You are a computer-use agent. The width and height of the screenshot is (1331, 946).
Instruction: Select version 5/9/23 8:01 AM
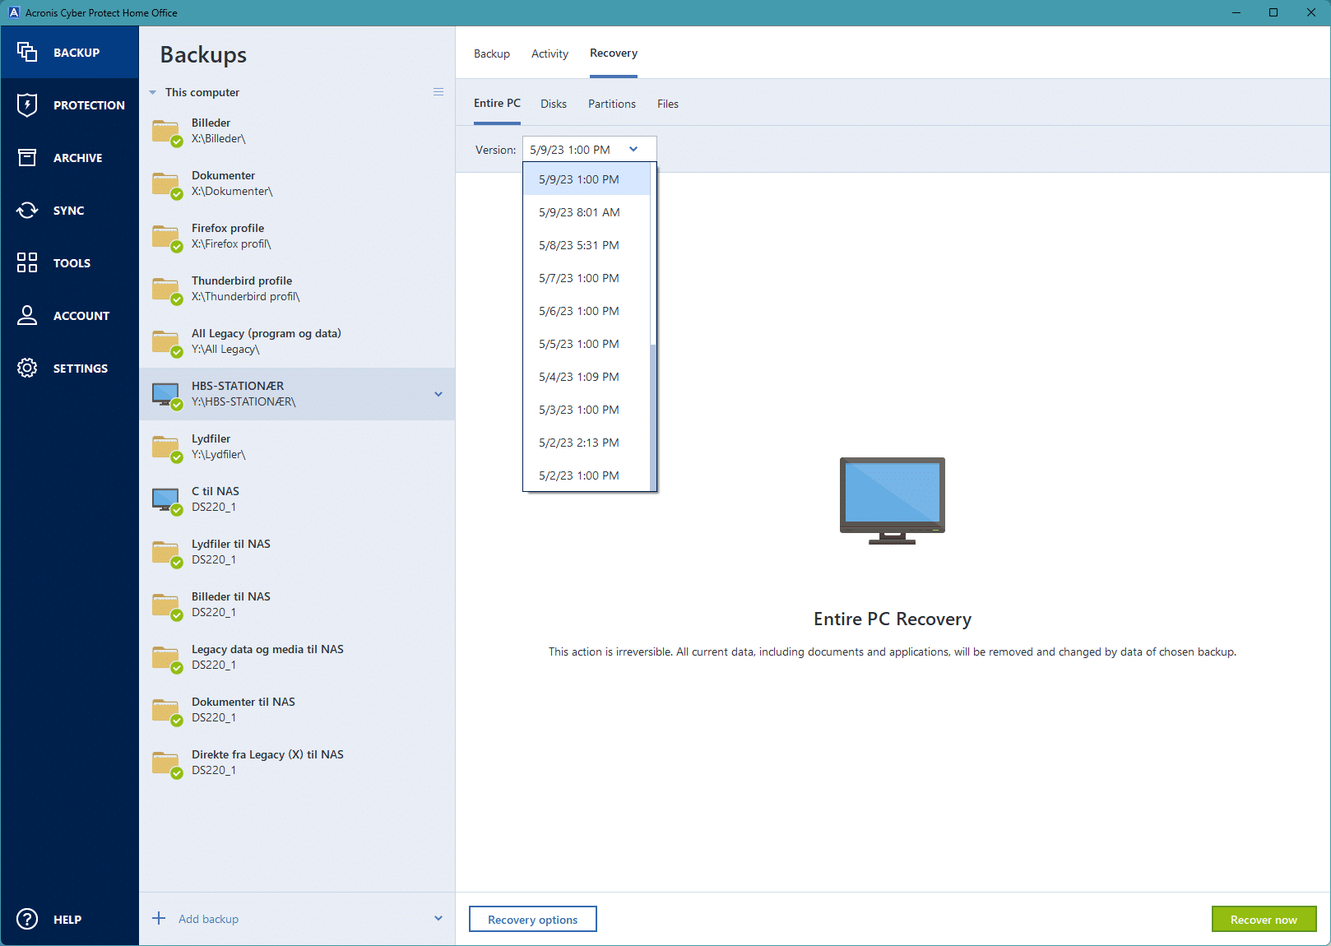[587, 211]
